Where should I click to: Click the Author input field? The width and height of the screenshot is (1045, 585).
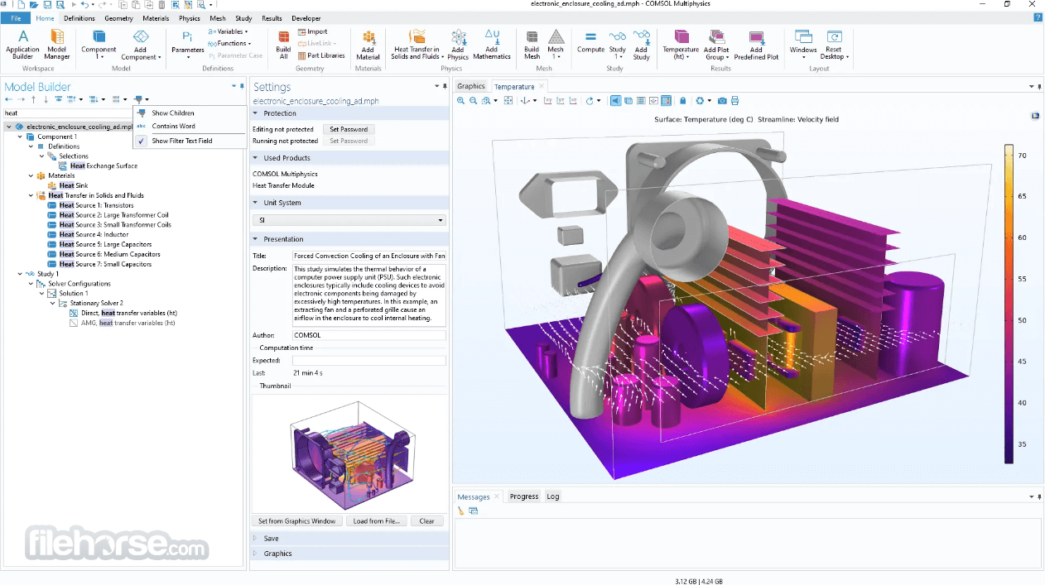tap(369, 335)
